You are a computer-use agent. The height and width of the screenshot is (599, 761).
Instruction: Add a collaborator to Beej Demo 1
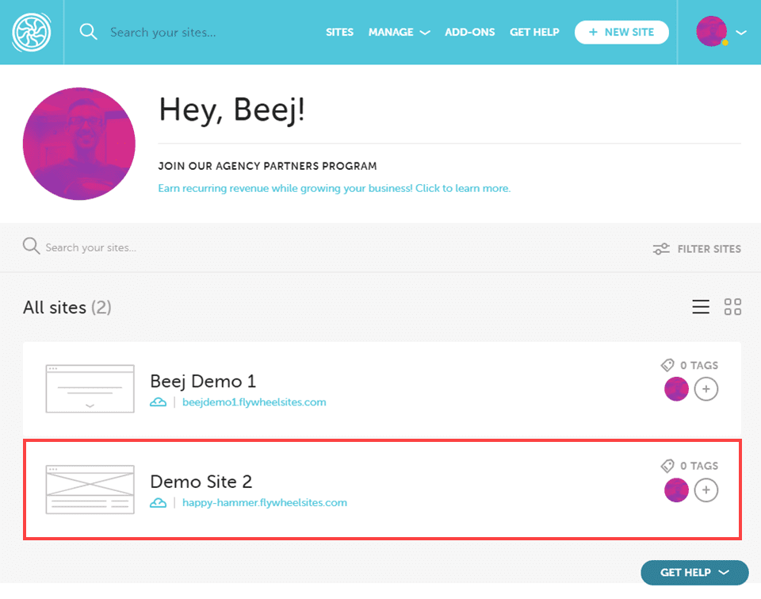pyautogui.click(x=706, y=389)
